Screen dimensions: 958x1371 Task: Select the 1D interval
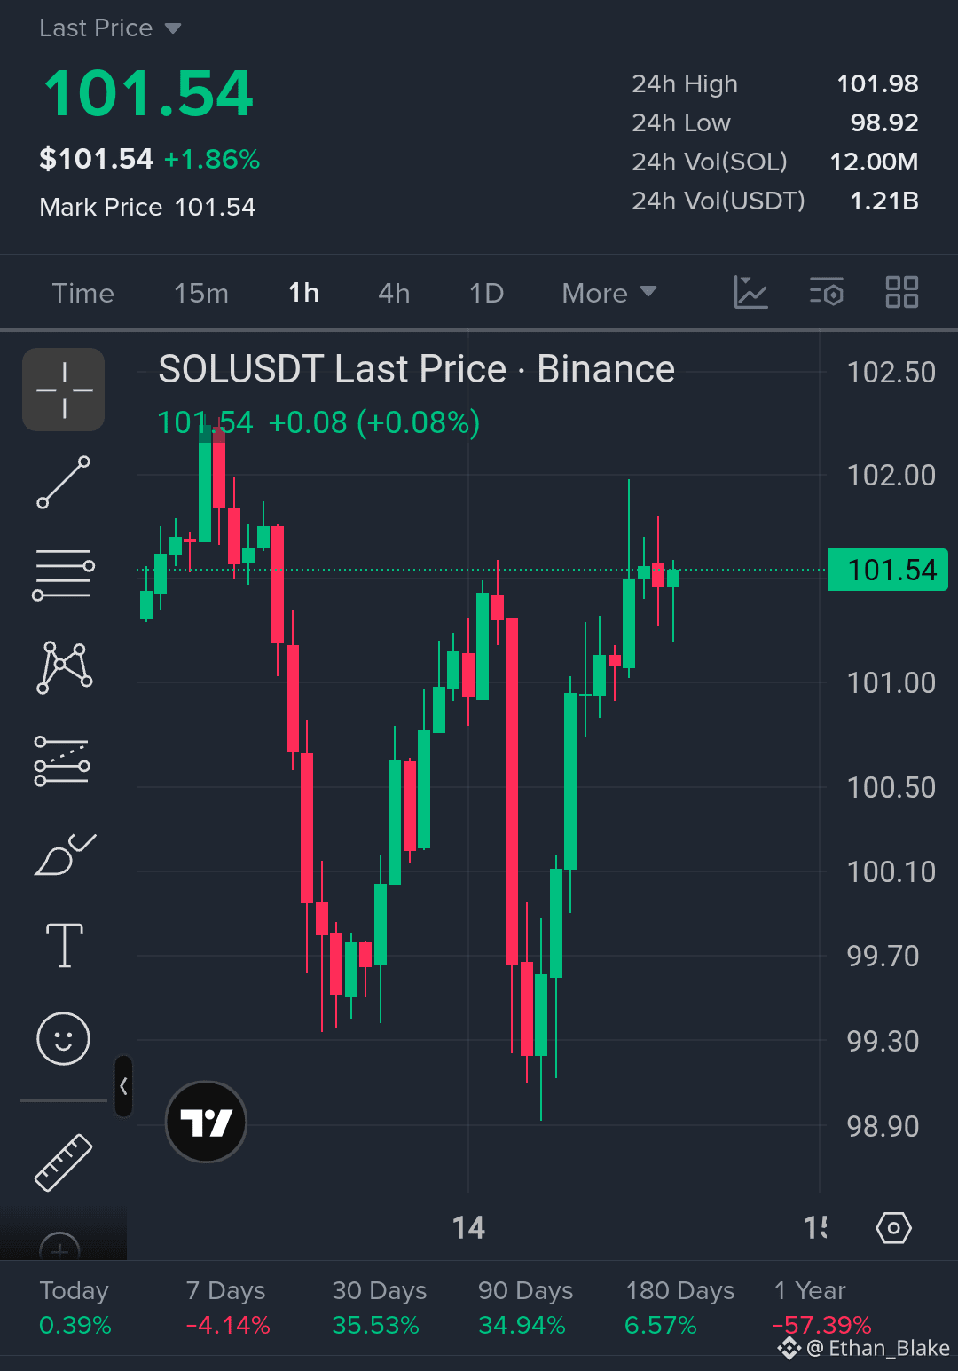click(486, 293)
